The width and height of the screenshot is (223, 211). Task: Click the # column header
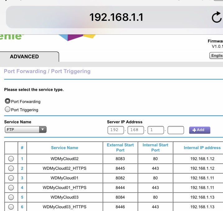(22, 148)
